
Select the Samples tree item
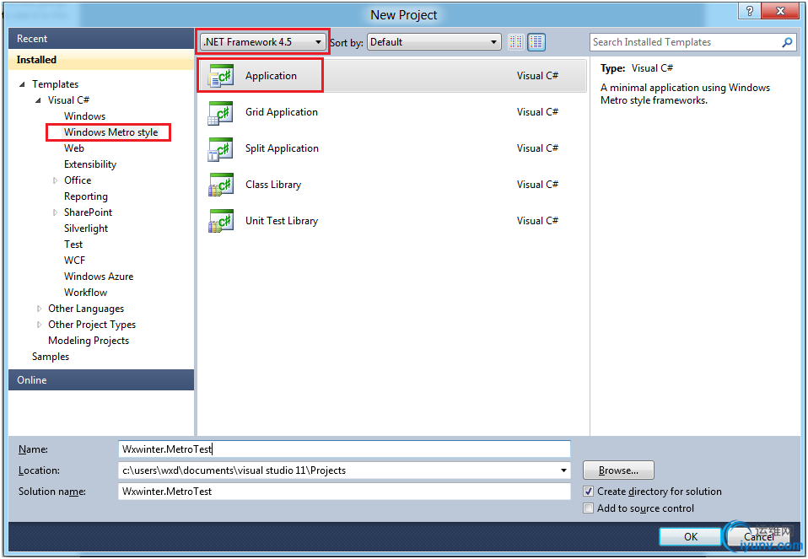(x=51, y=357)
